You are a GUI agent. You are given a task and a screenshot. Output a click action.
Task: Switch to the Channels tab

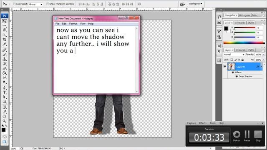click(x=241, y=50)
